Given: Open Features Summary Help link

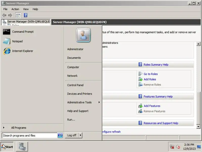Looking at the screenshot, I should click(158, 97).
